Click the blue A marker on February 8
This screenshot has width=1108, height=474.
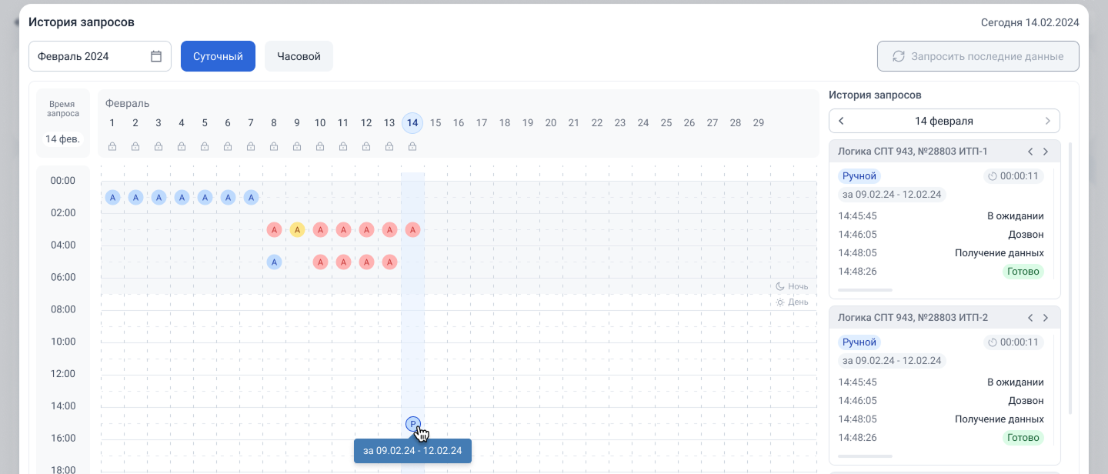[274, 262]
